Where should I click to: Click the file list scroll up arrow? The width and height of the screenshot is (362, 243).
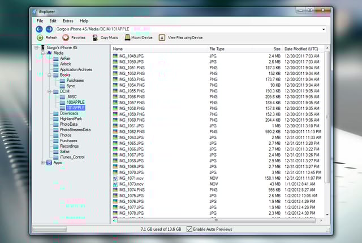pyautogui.click(x=327, y=48)
